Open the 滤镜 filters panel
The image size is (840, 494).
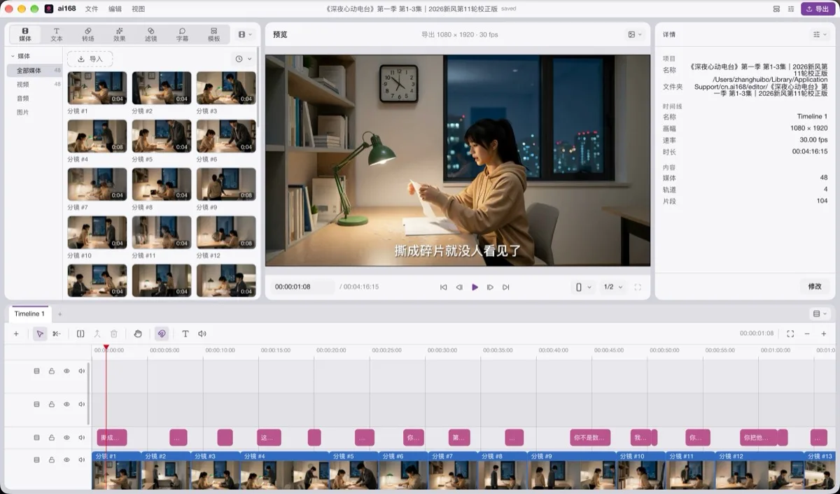coord(150,34)
